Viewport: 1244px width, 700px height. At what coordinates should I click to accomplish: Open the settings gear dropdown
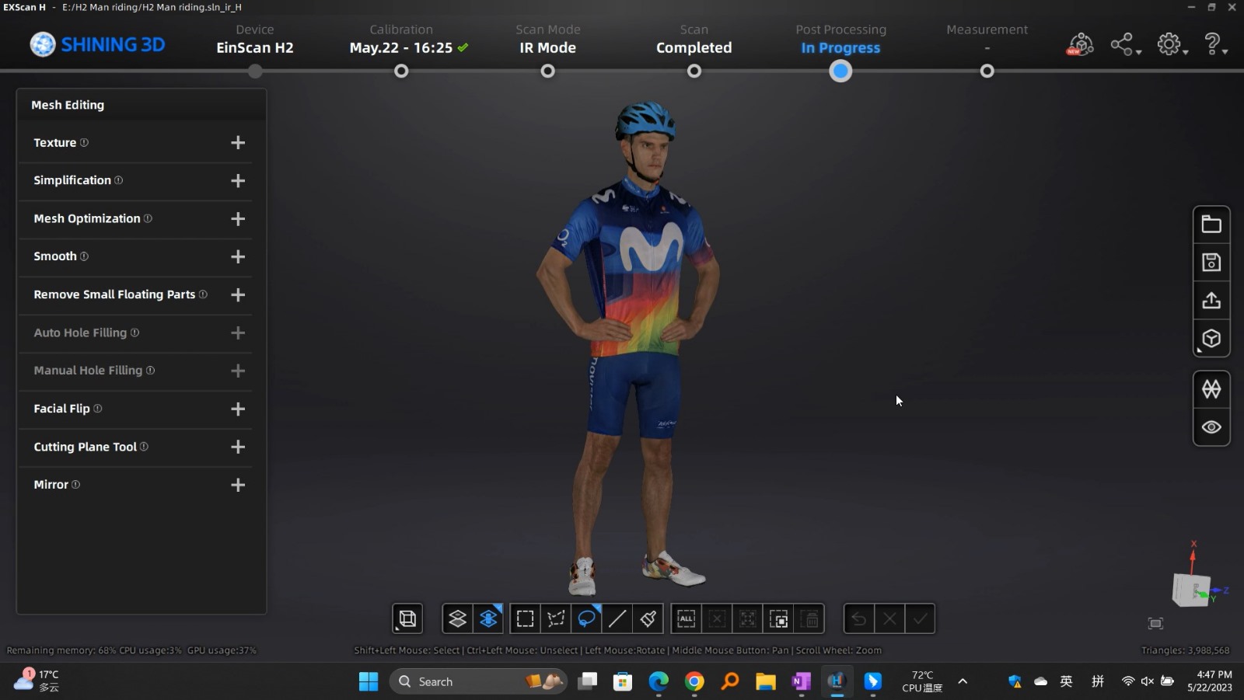[1172, 44]
